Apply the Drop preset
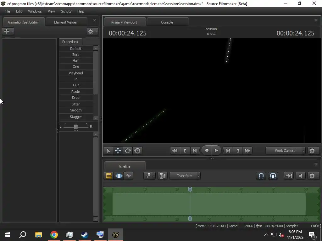Screen dimensions: 322x241 click(x=76, y=98)
